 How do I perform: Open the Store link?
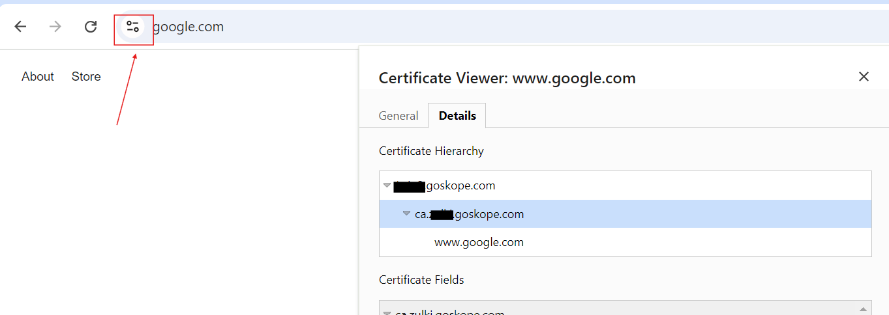[x=86, y=77]
